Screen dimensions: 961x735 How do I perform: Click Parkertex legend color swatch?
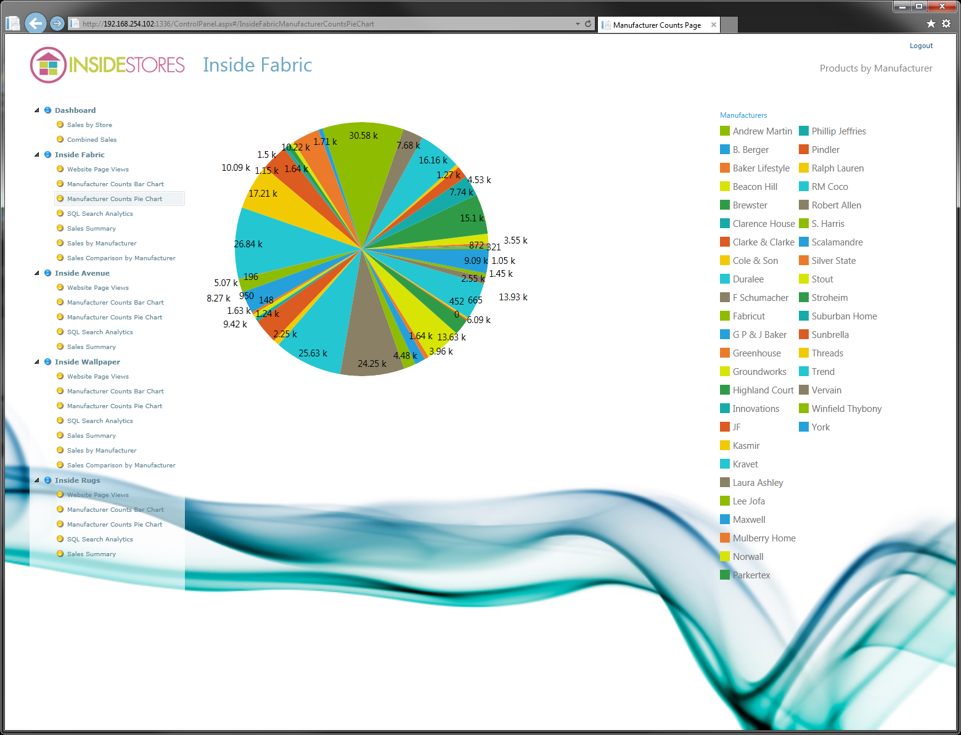click(x=725, y=575)
